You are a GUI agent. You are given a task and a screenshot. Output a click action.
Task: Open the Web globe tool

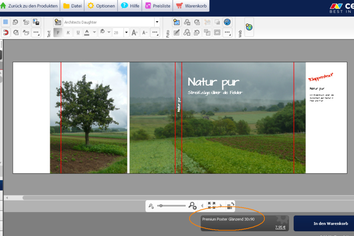pos(249,27)
